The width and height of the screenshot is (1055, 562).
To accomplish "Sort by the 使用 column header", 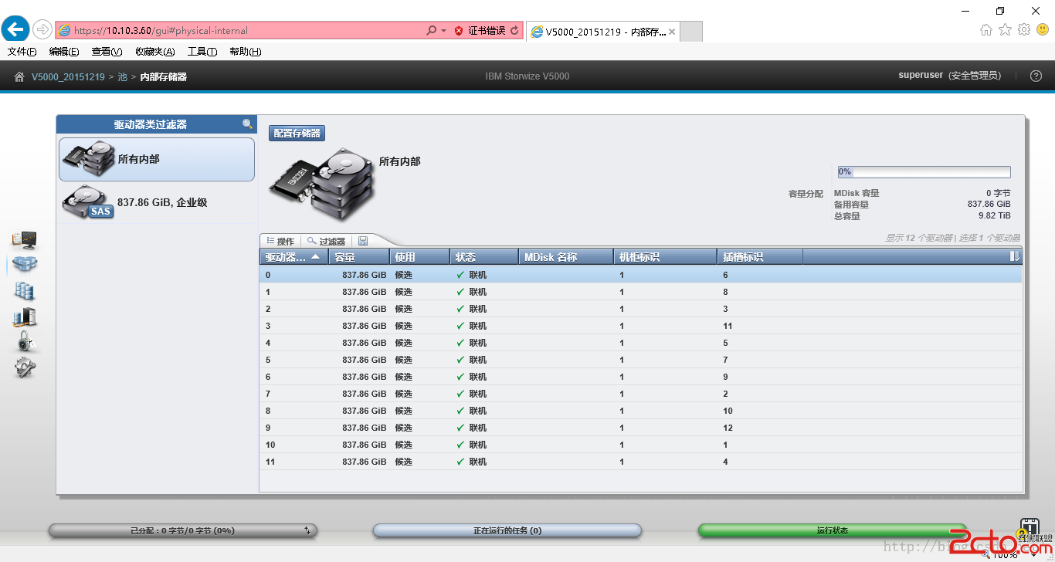I will click(419, 257).
